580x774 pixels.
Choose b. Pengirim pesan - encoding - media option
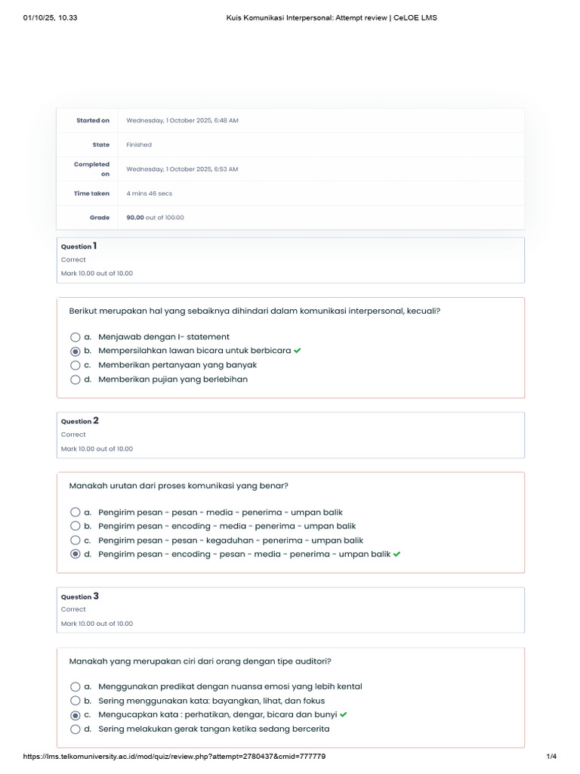75,526
